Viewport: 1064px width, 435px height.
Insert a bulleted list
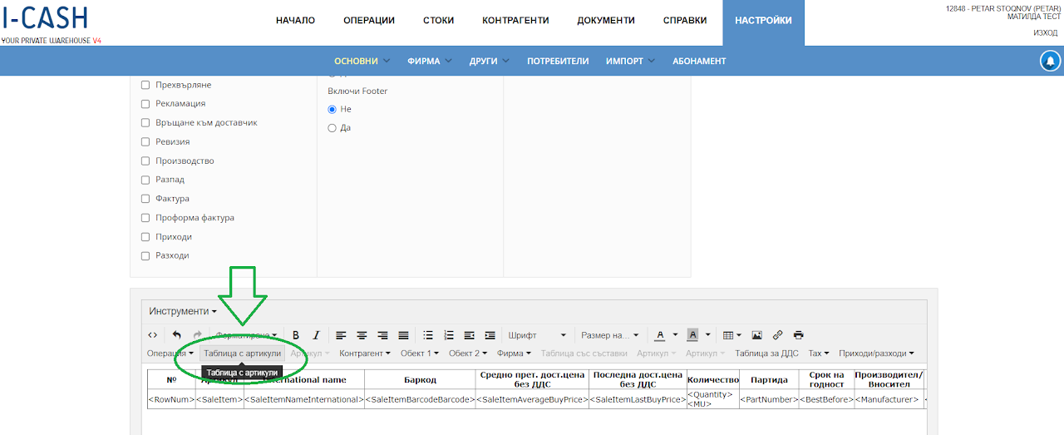tap(428, 335)
